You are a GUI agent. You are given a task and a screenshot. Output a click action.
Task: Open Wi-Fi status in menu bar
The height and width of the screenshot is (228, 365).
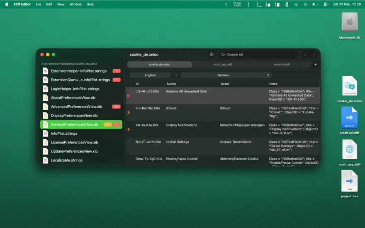pos(296,4)
